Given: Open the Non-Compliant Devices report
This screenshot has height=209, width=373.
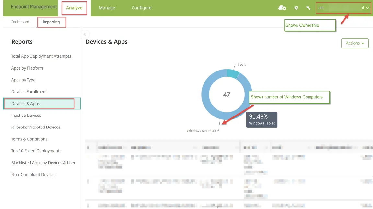Looking at the screenshot, I should click(x=33, y=175).
